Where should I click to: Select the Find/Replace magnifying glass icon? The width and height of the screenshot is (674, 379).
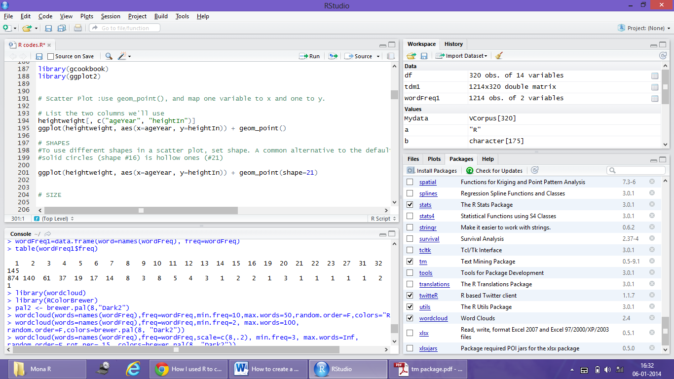point(110,56)
